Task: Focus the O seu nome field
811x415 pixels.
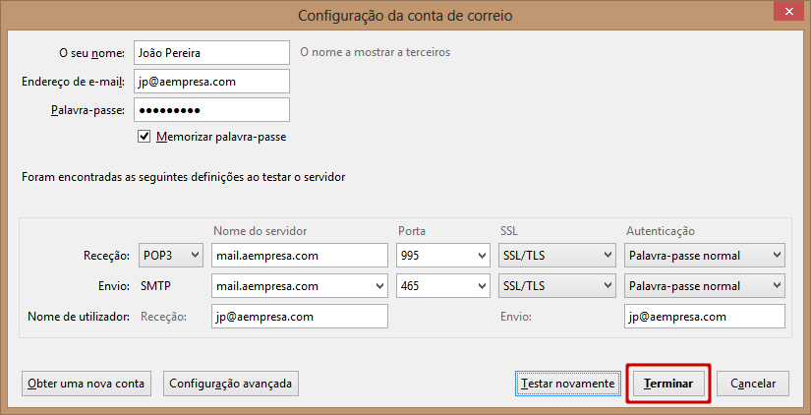Action: pyautogui.click(x=211, y=53)
